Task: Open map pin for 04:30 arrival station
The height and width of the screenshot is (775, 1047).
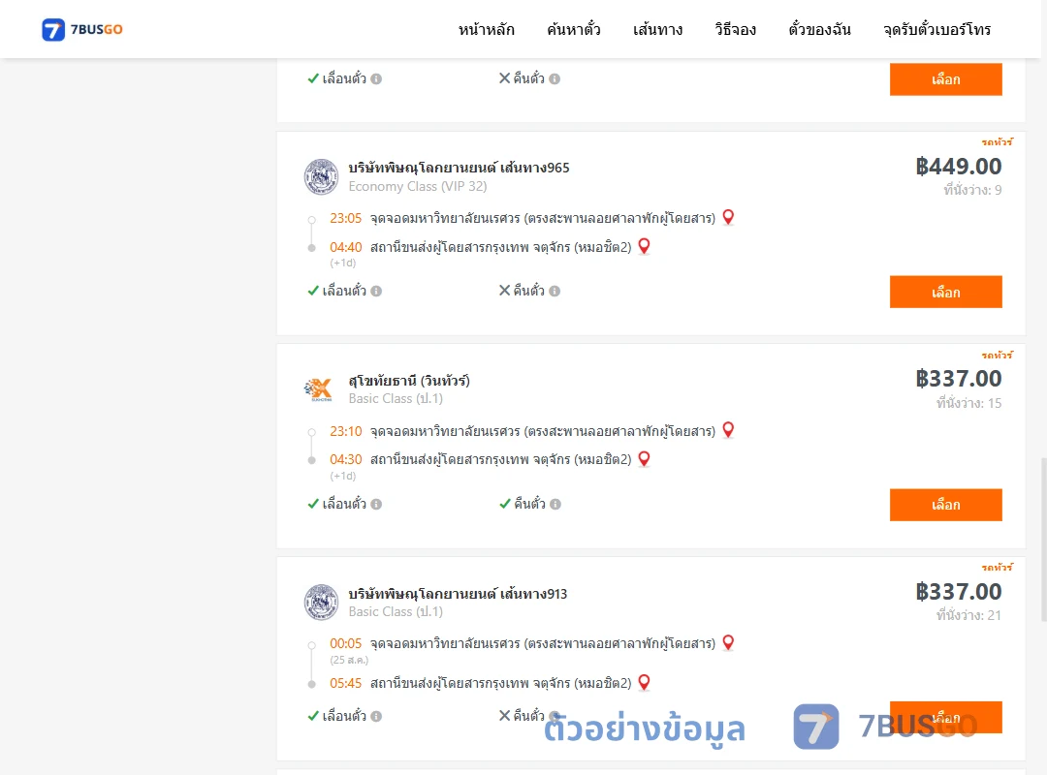Action: 645,458
